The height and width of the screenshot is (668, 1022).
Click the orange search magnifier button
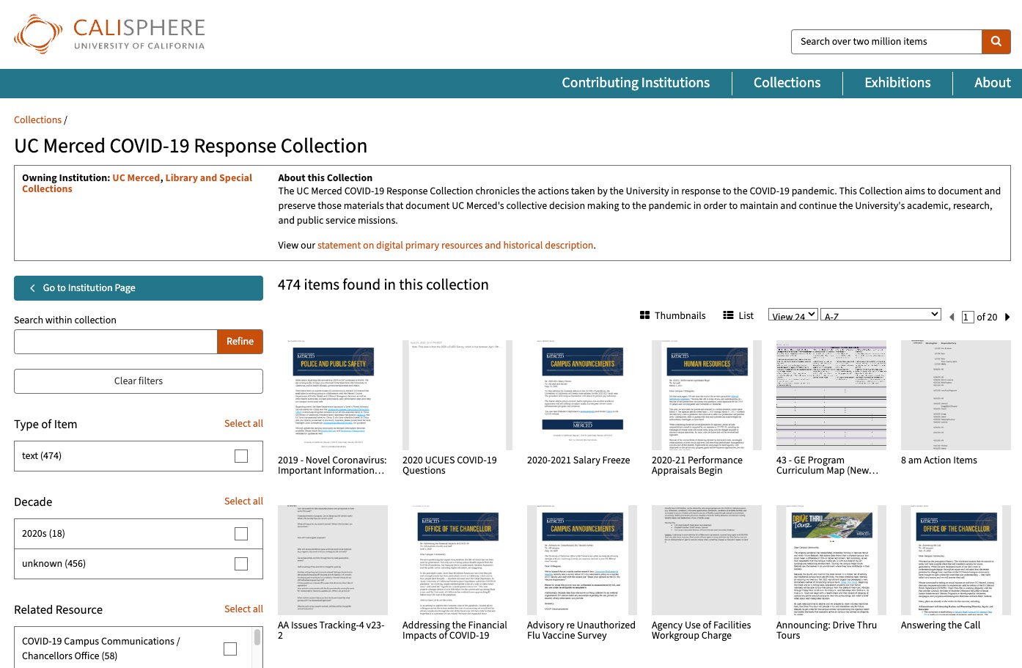pyautogui.click(x=996, y=42)
